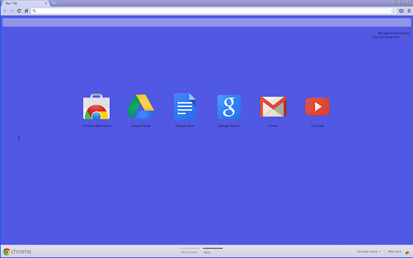Launch the YouTube play-button app icon
The width and height of the screenshot is (413, 258).
(317, 106)
